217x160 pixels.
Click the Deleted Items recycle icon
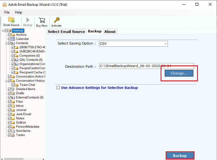[x=13, y=89]
